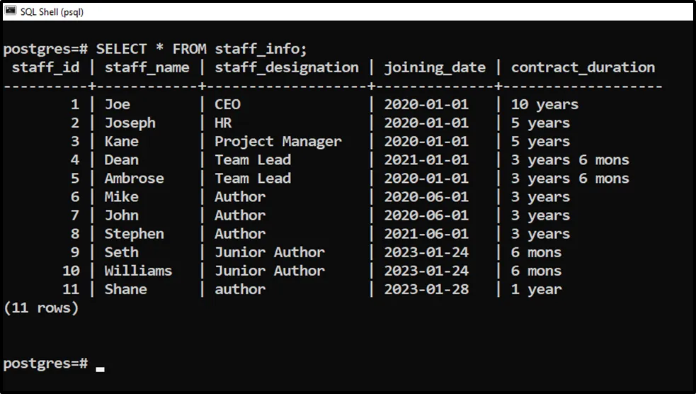Click the joining_date column header
The image size is (696, 394).
pos(435,67)
